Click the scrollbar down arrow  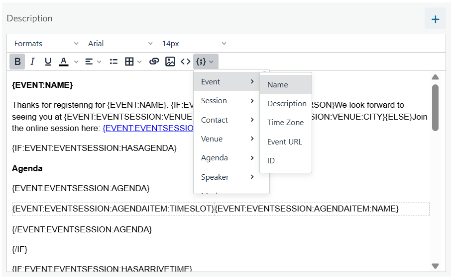435,266
